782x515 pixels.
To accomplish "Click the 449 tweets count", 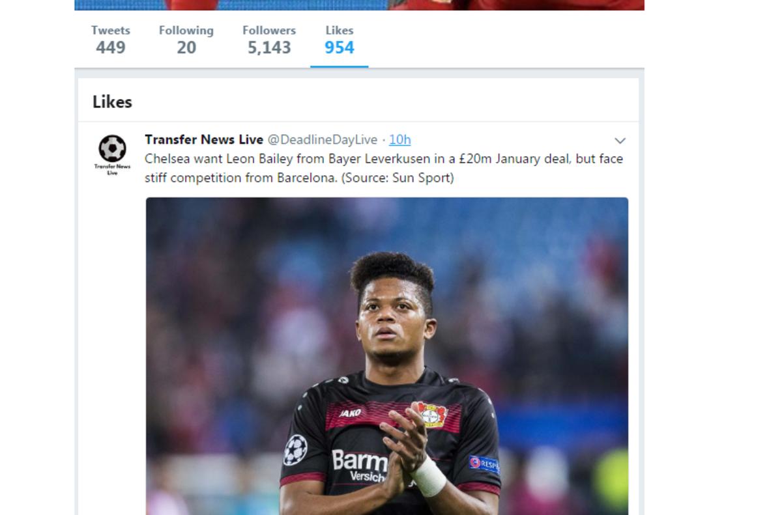I will (110, 48).
